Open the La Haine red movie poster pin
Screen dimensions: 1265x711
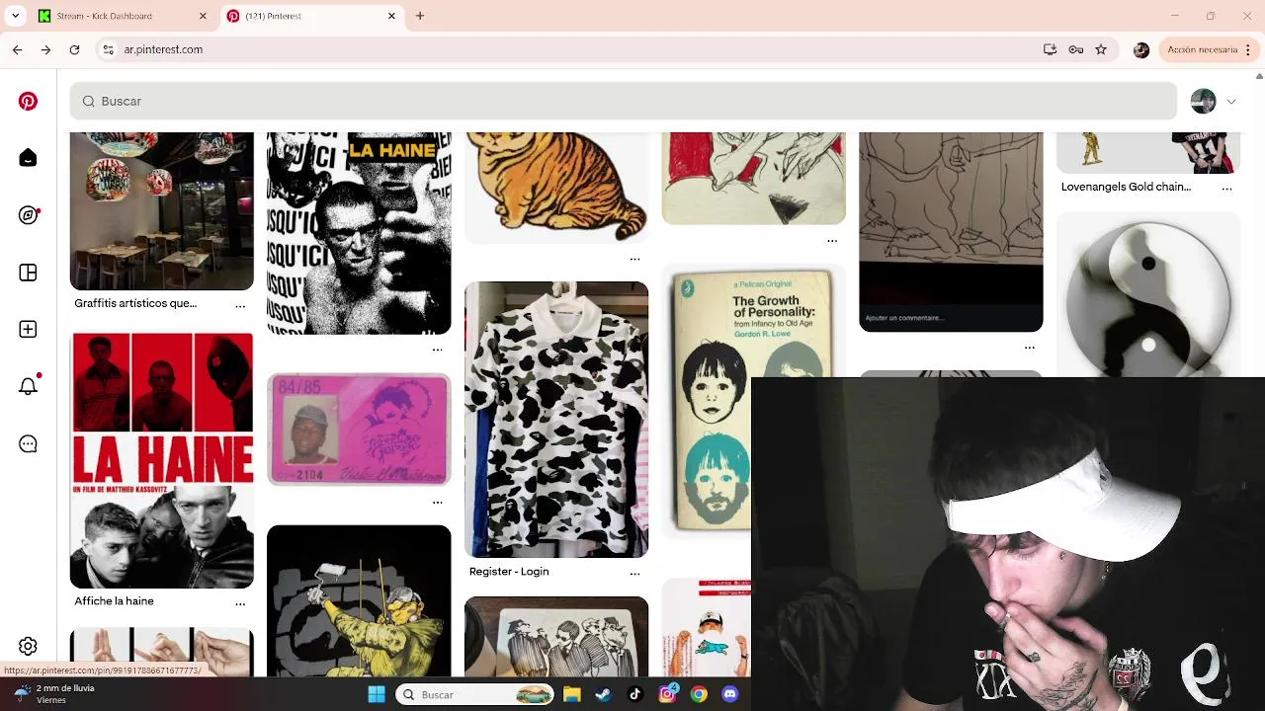[x=161, y=460]
